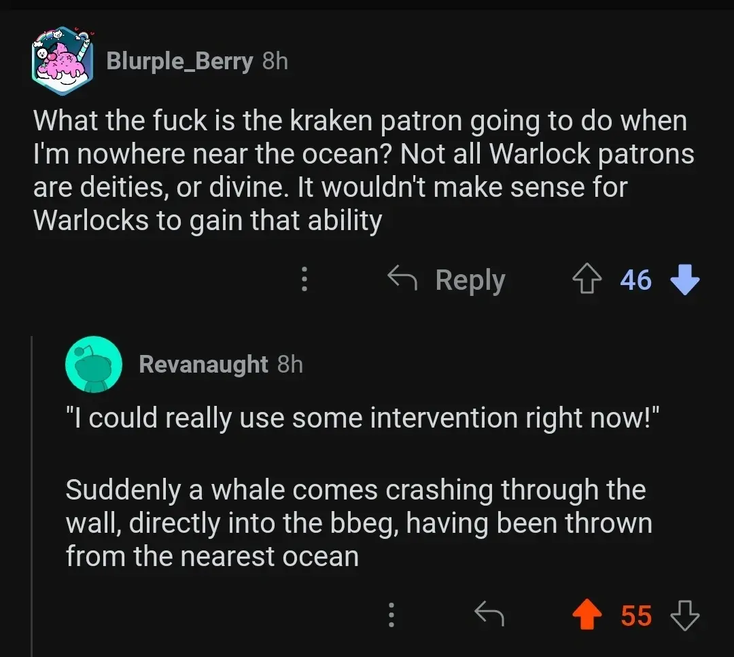
Task: Click the 8h timestamp on Blurple_Berry's comment
Action: click(x=275, y=61)
